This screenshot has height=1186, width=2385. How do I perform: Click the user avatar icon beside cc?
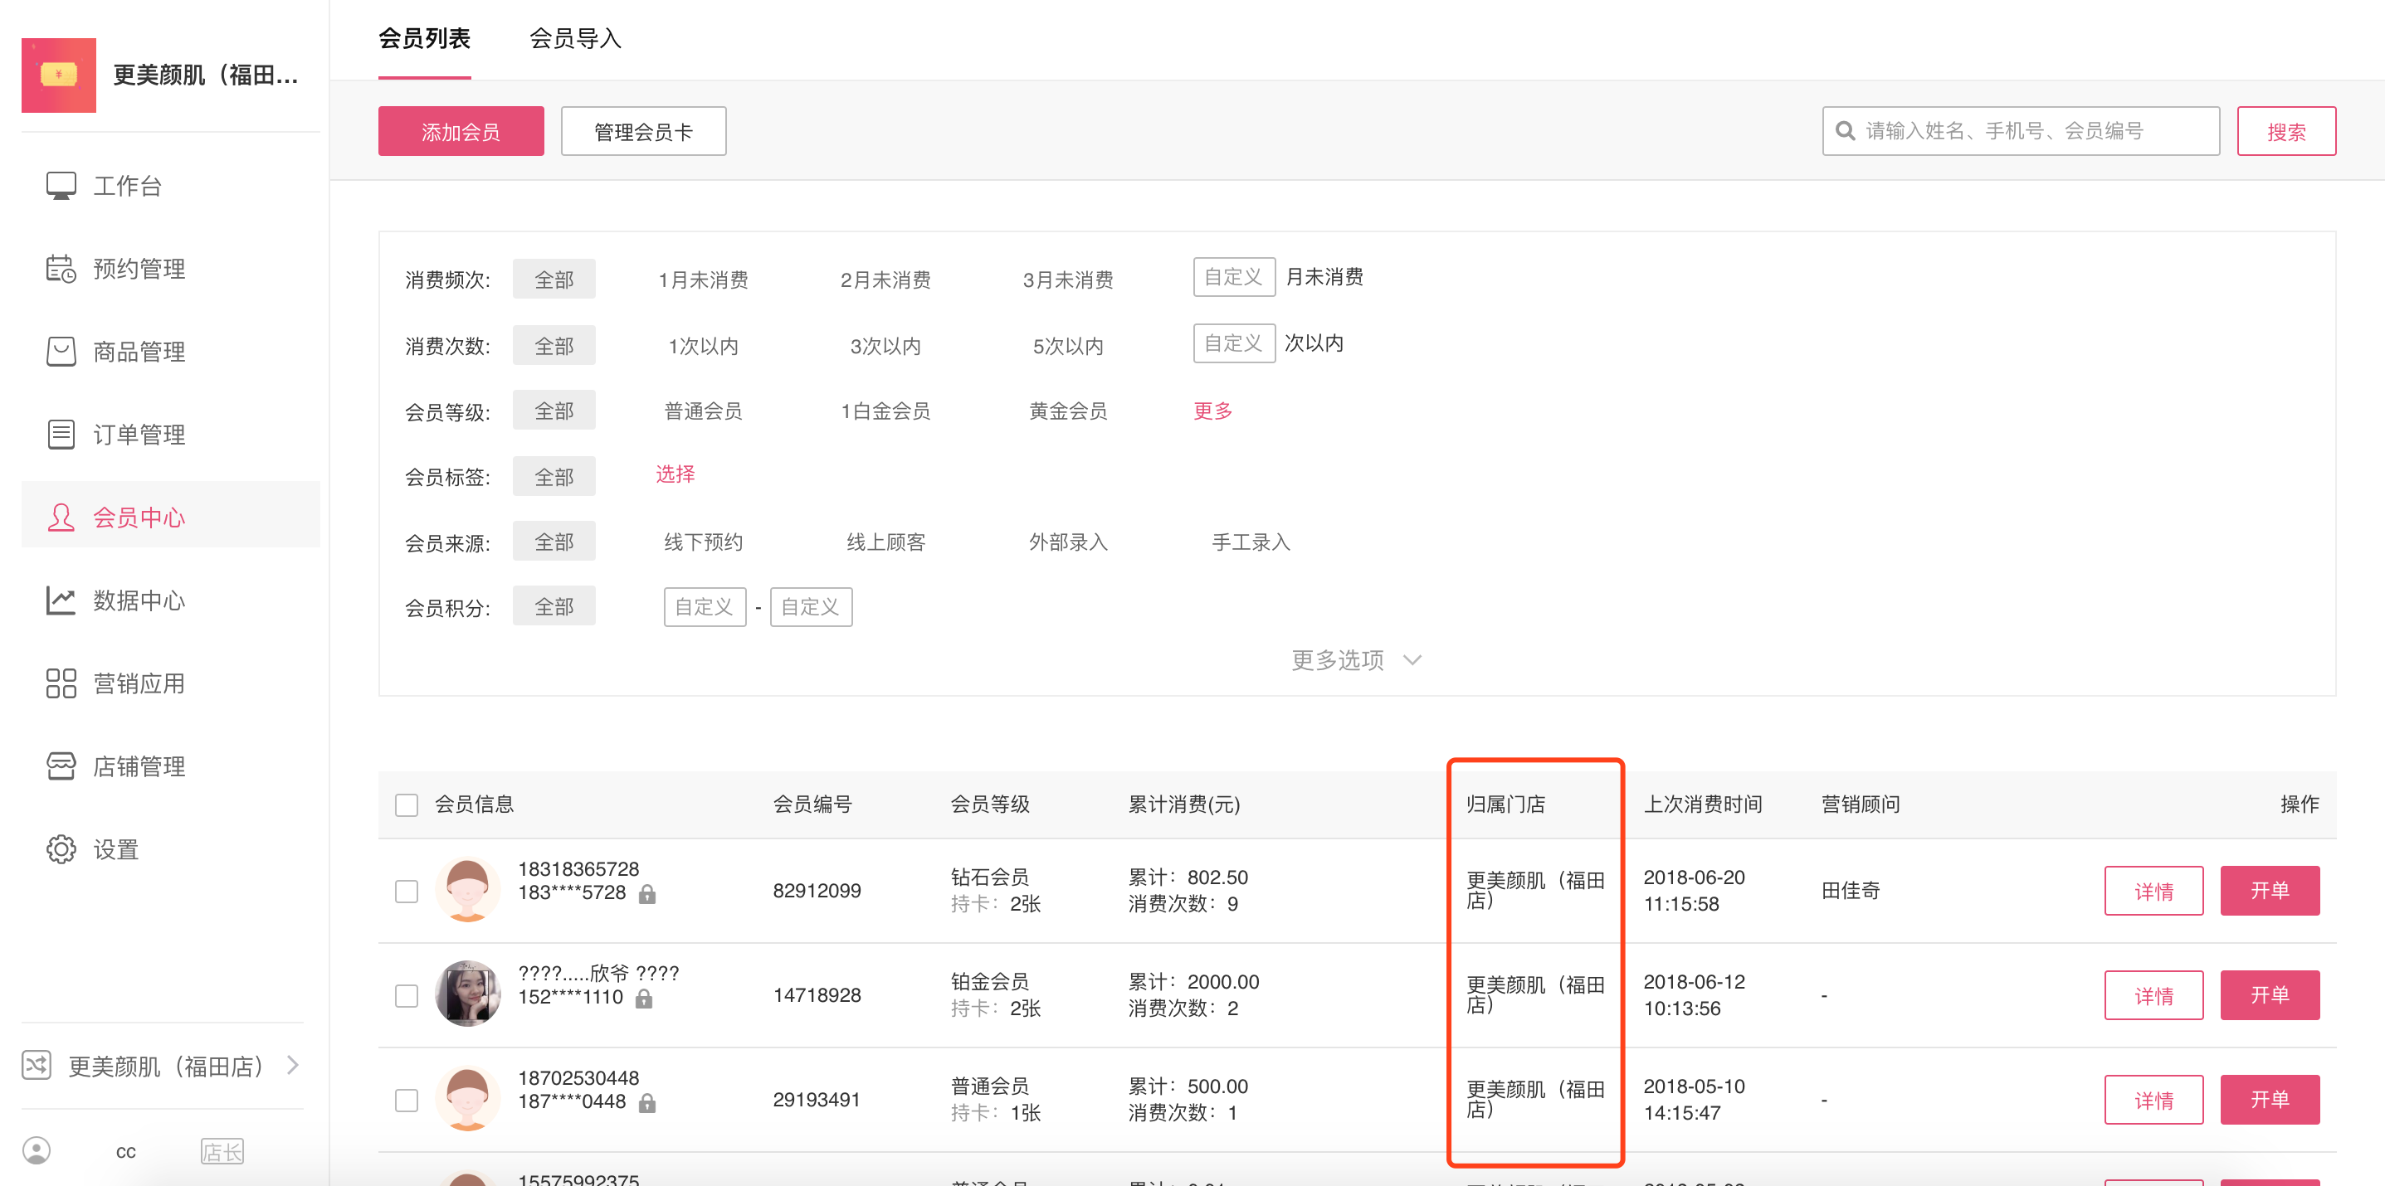tap(37, 1150)
